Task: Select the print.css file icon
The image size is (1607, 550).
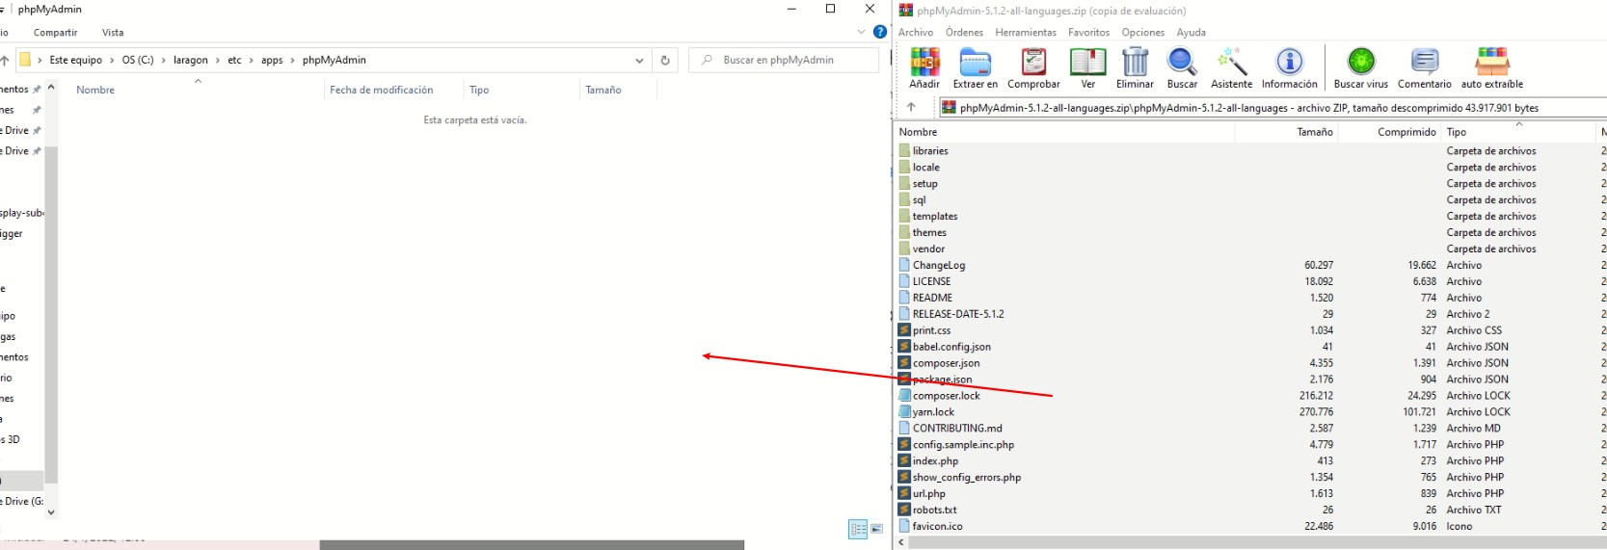Action: [904, 330]
